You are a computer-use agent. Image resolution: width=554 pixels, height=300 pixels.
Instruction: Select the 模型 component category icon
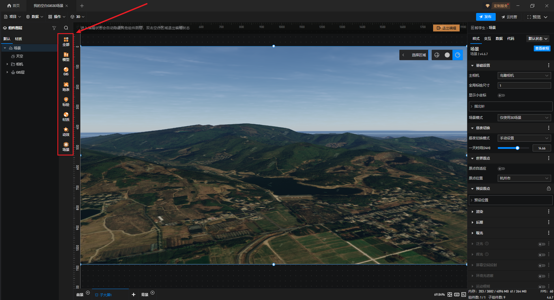tap(66, 57)
